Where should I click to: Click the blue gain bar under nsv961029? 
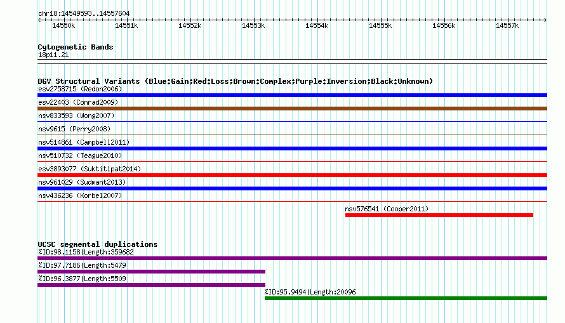[x=292, y=188]
